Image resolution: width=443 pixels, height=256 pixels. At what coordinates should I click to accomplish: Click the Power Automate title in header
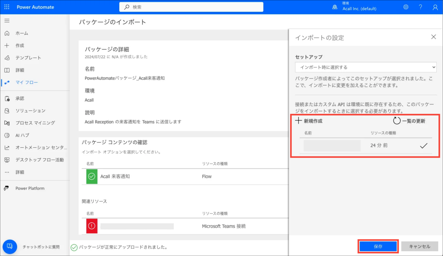click(x=35, y=7)
